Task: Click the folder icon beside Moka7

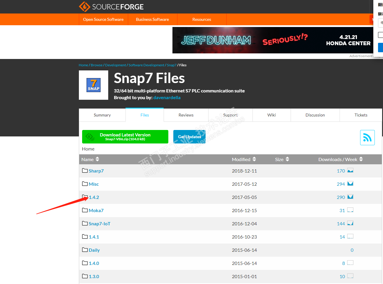Action: [85, 210]
